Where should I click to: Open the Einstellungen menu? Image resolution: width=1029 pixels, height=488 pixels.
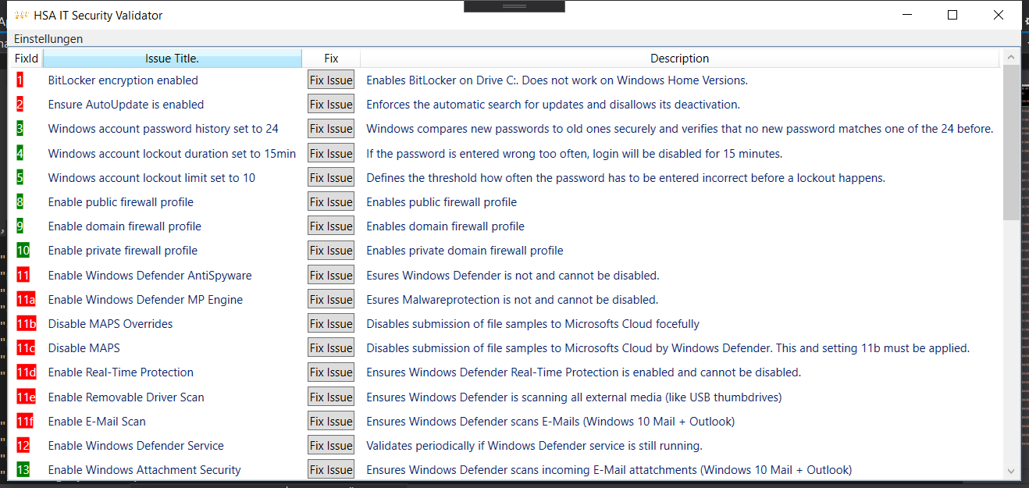click(48, 37)
